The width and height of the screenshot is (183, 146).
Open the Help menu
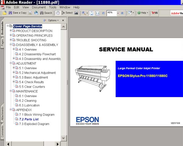pyautogui.click(x=77, y=7)
